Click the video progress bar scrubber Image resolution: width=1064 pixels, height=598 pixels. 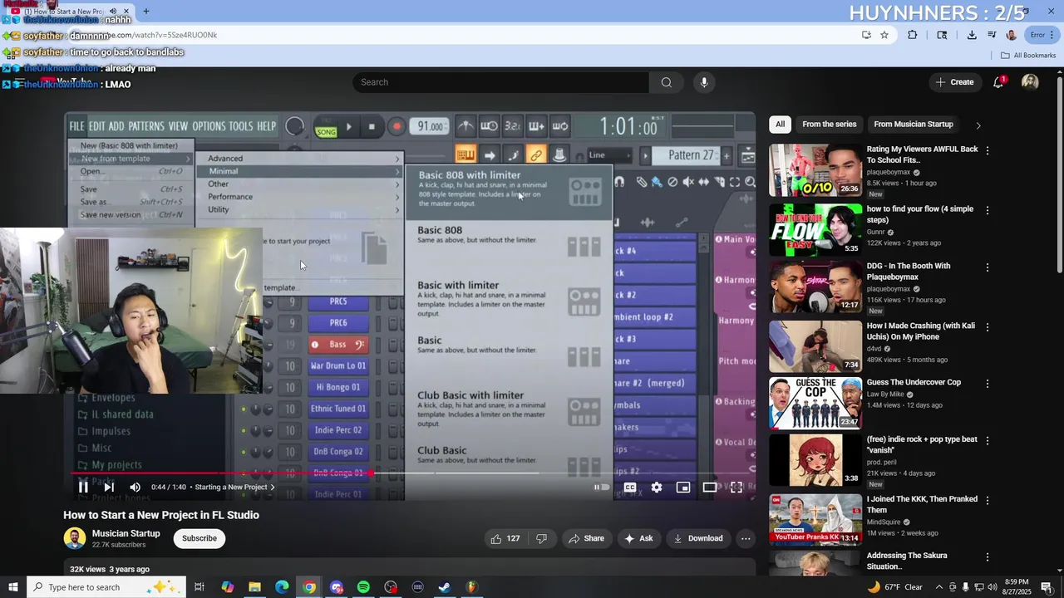pyautogui.click(x=372, y=473)
